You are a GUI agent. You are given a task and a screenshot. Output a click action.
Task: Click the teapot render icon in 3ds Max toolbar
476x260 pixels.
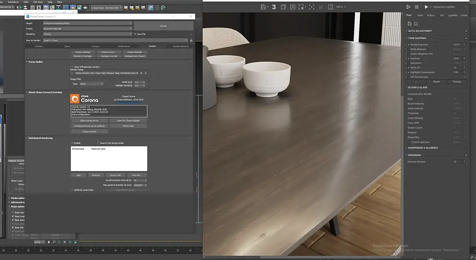tap(84, 8)
